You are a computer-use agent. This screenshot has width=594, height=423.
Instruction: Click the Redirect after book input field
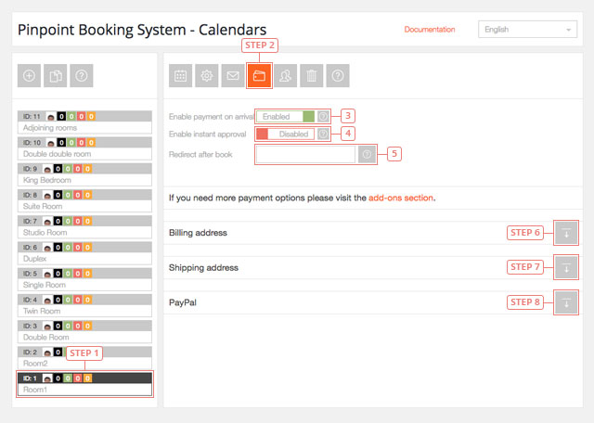click(305, 154)
